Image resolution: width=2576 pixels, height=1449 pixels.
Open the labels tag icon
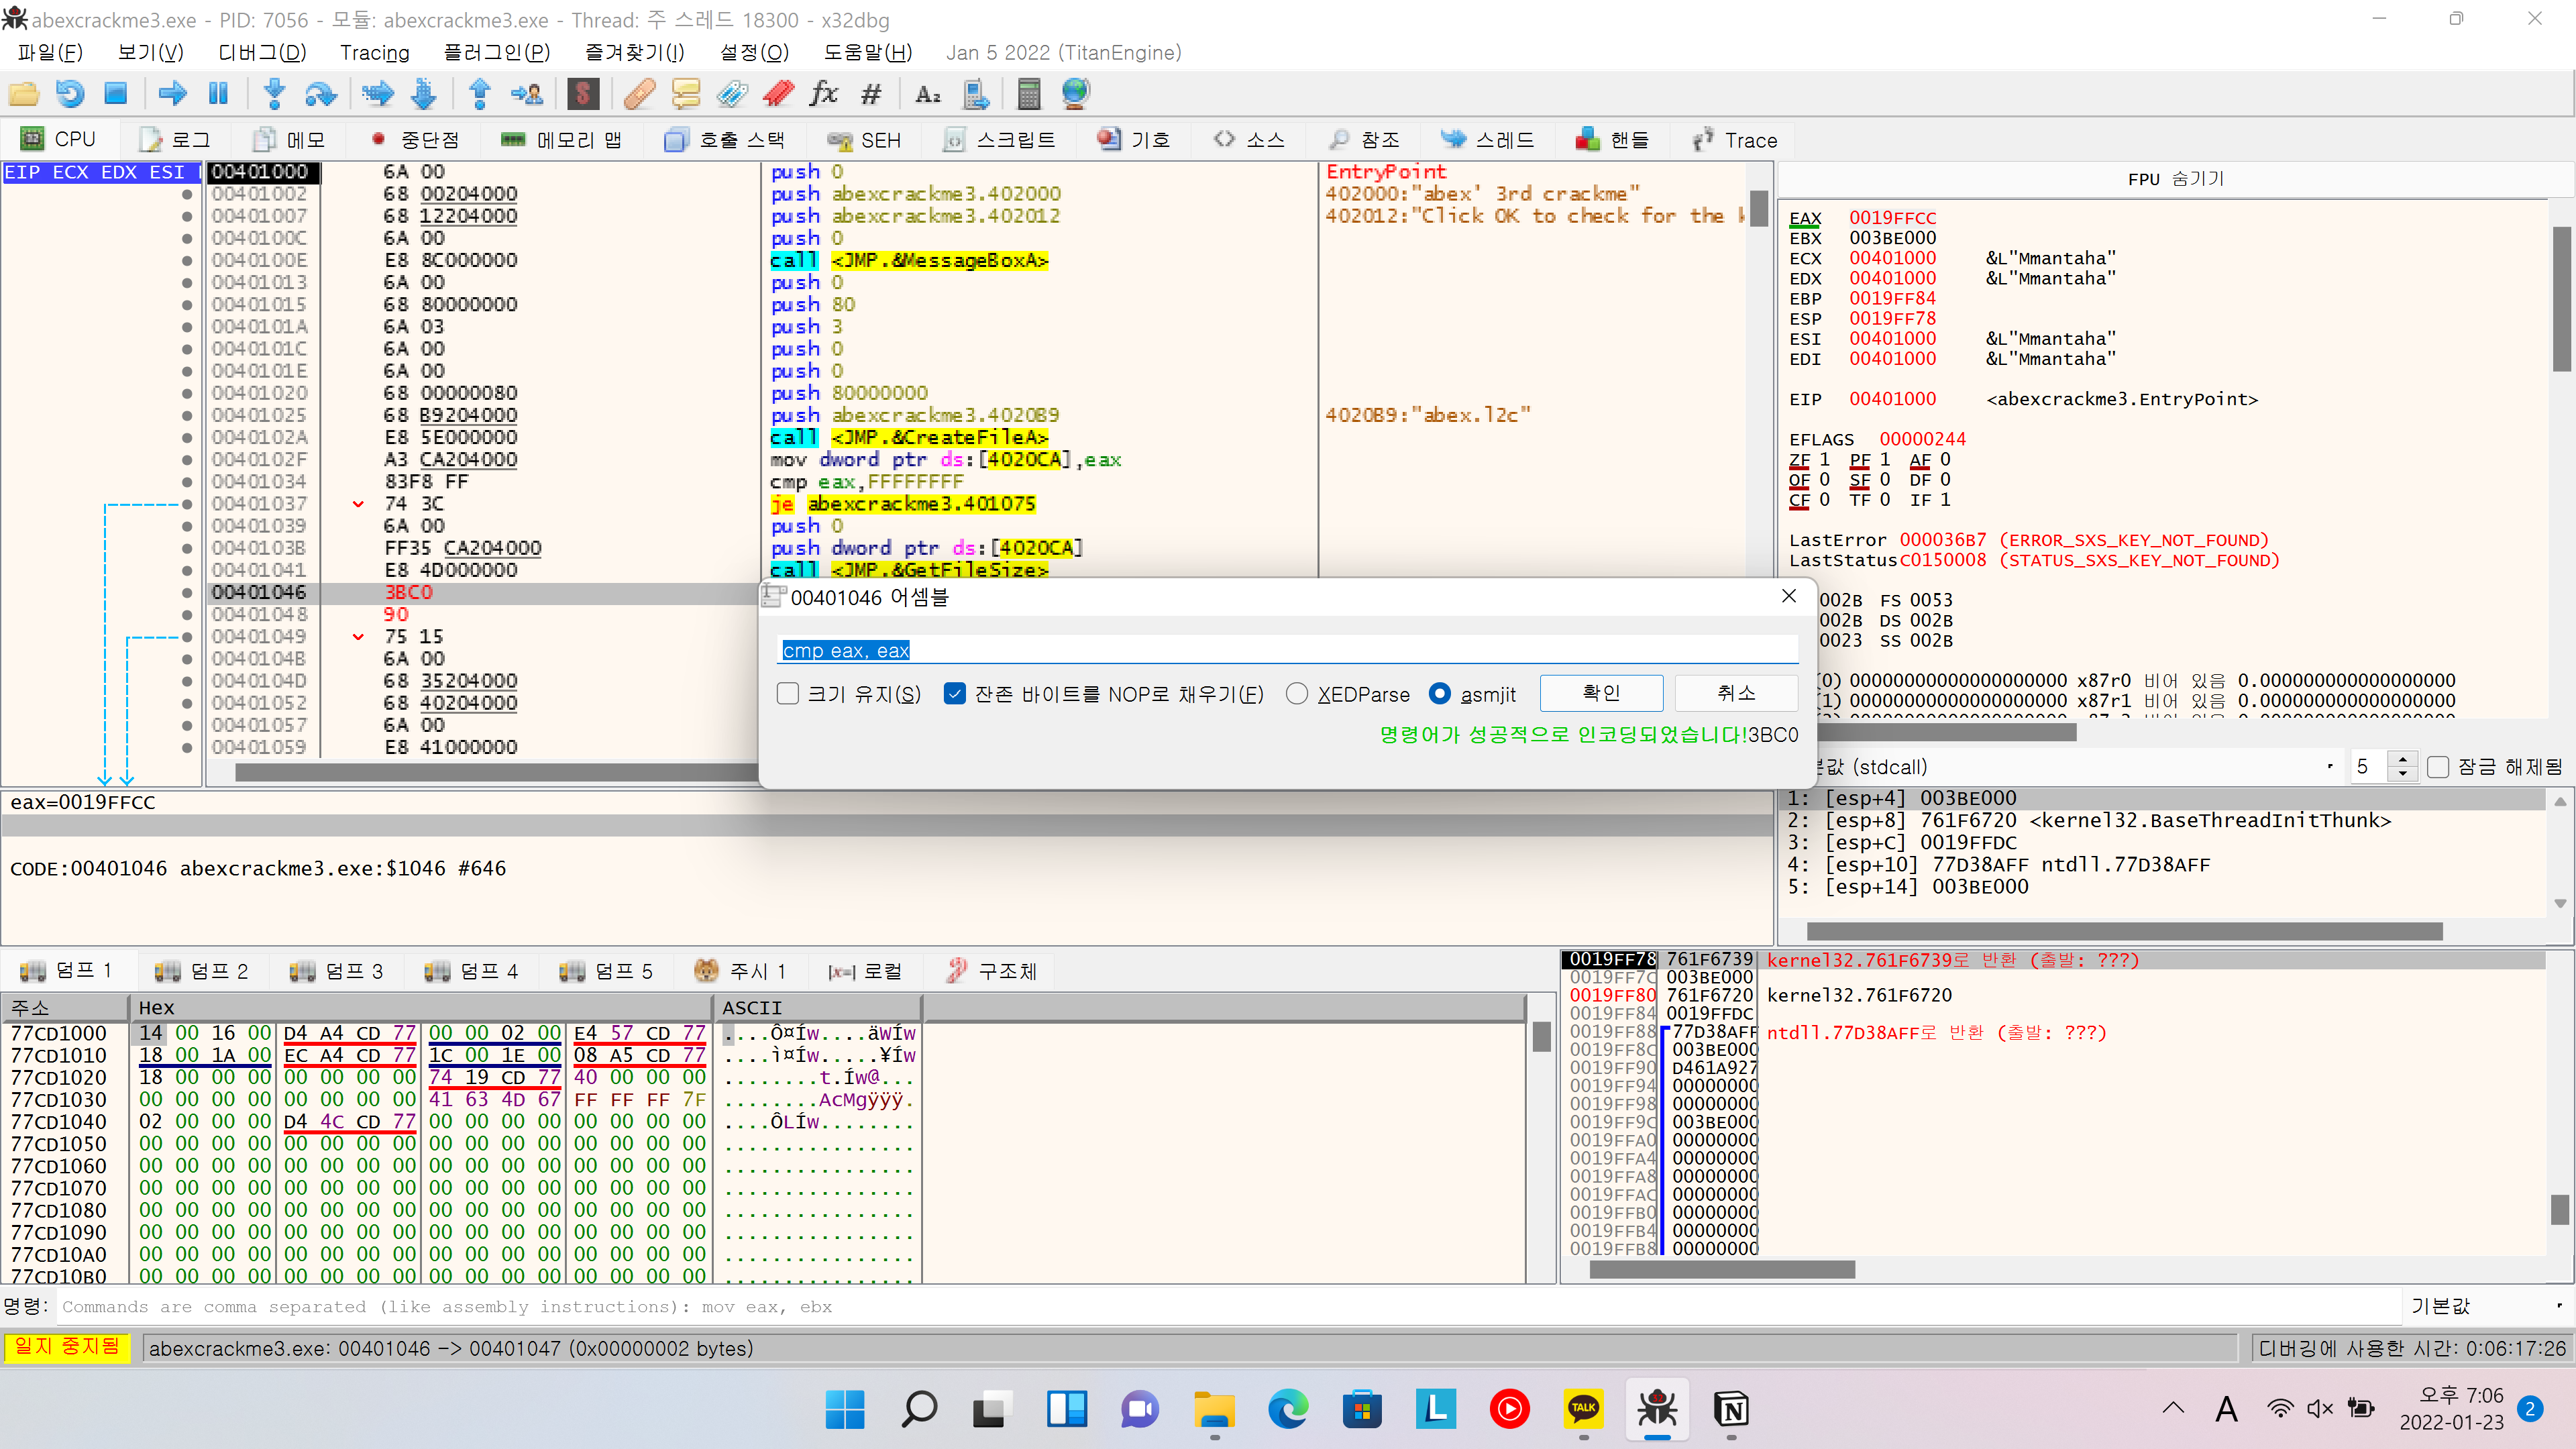tap(732, 94)
